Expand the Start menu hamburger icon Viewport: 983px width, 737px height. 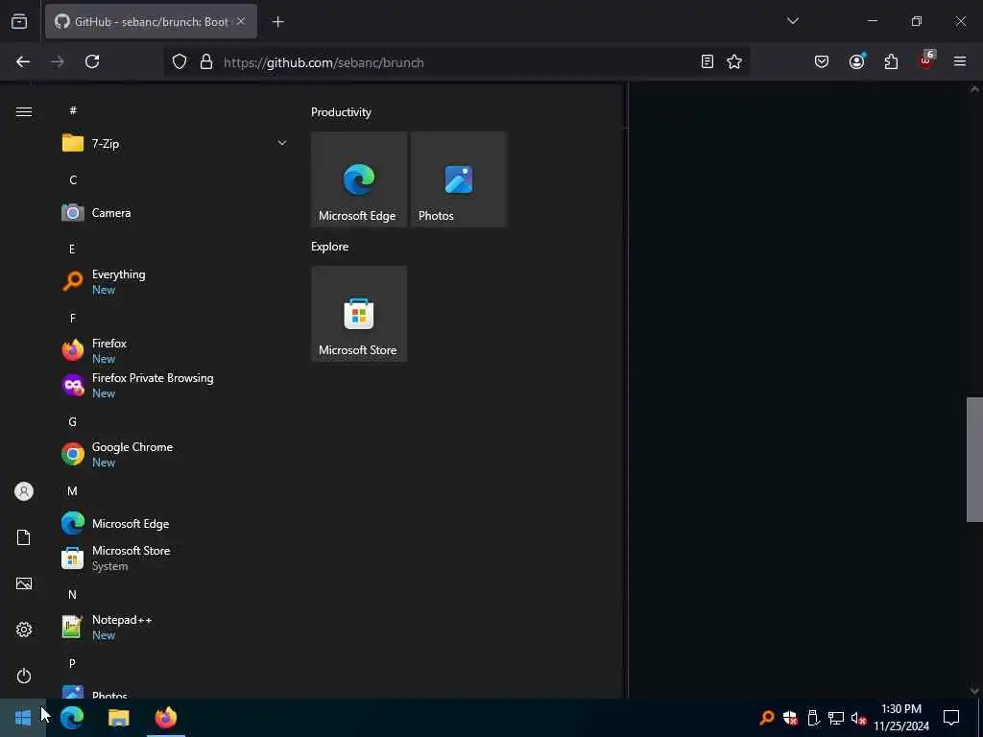[24, 112]
